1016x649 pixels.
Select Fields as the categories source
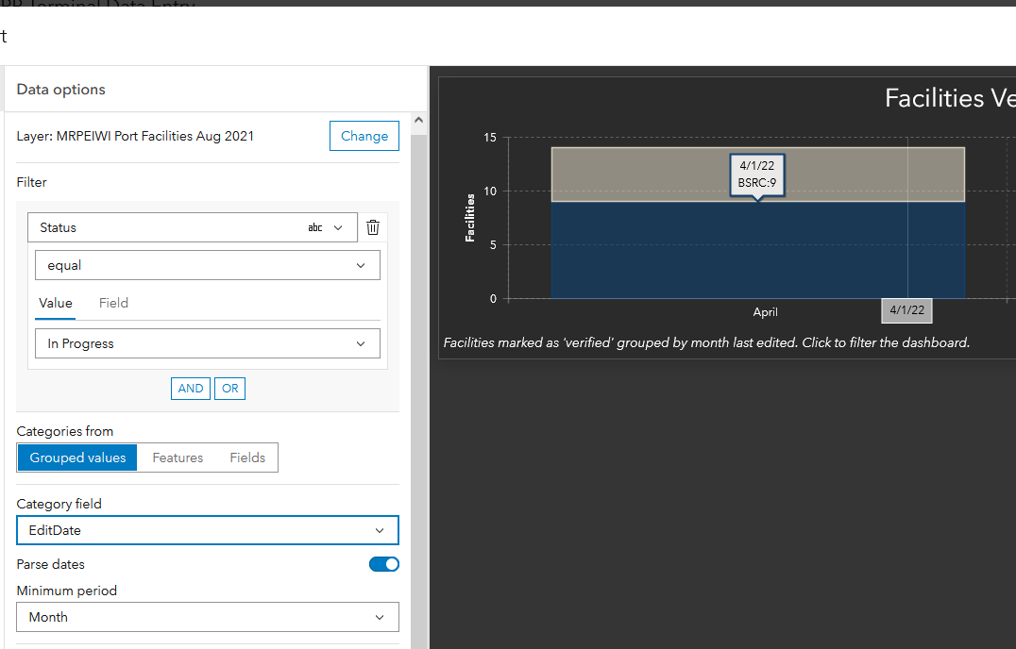246,458
